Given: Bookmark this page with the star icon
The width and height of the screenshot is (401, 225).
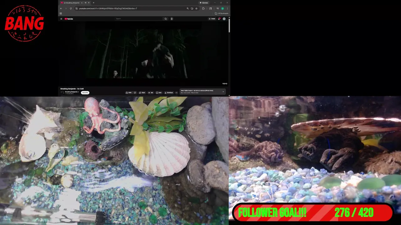Looking at the screenshot, I should pos(196,8).
